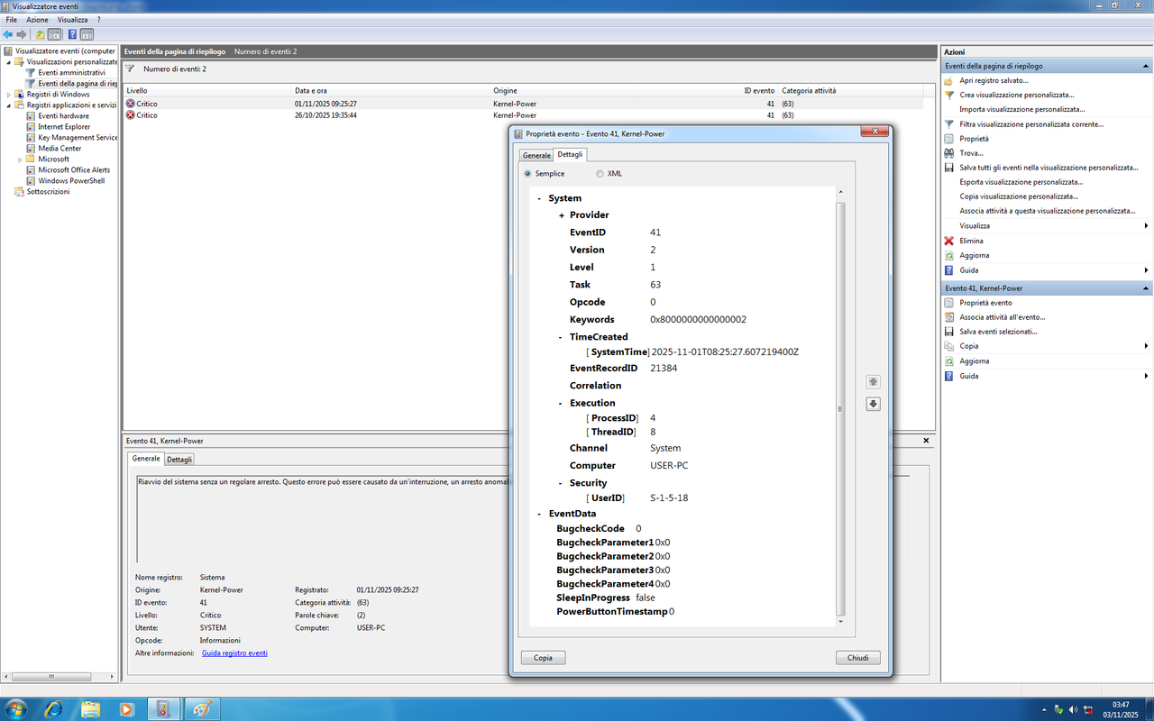Viewport: 1154px width, 721px height.
Task: Expand 'Registri di Windows' tree node
Action: pos(9,95)
